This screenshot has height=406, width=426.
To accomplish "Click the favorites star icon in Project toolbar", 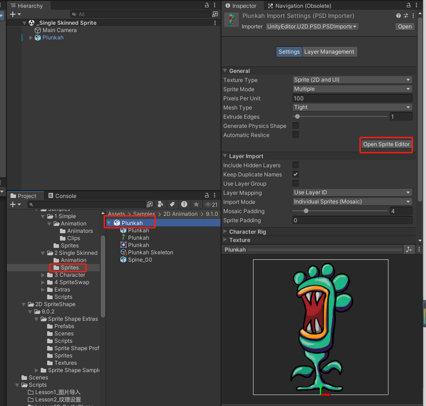I will (x=196, y=204).
